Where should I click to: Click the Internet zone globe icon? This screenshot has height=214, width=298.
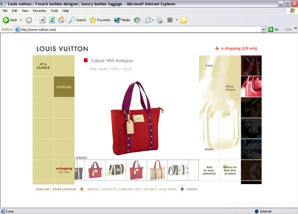[257, 211]
